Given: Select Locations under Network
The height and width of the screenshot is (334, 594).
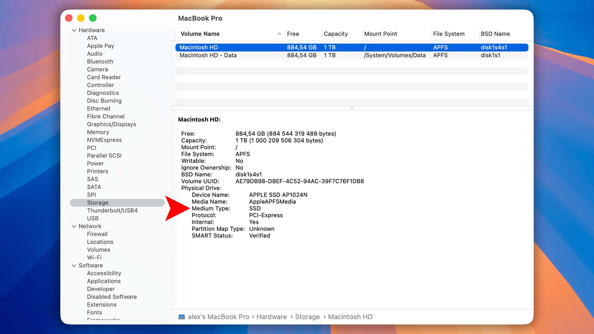Looking at the screenshot, I should click(100, 242).
